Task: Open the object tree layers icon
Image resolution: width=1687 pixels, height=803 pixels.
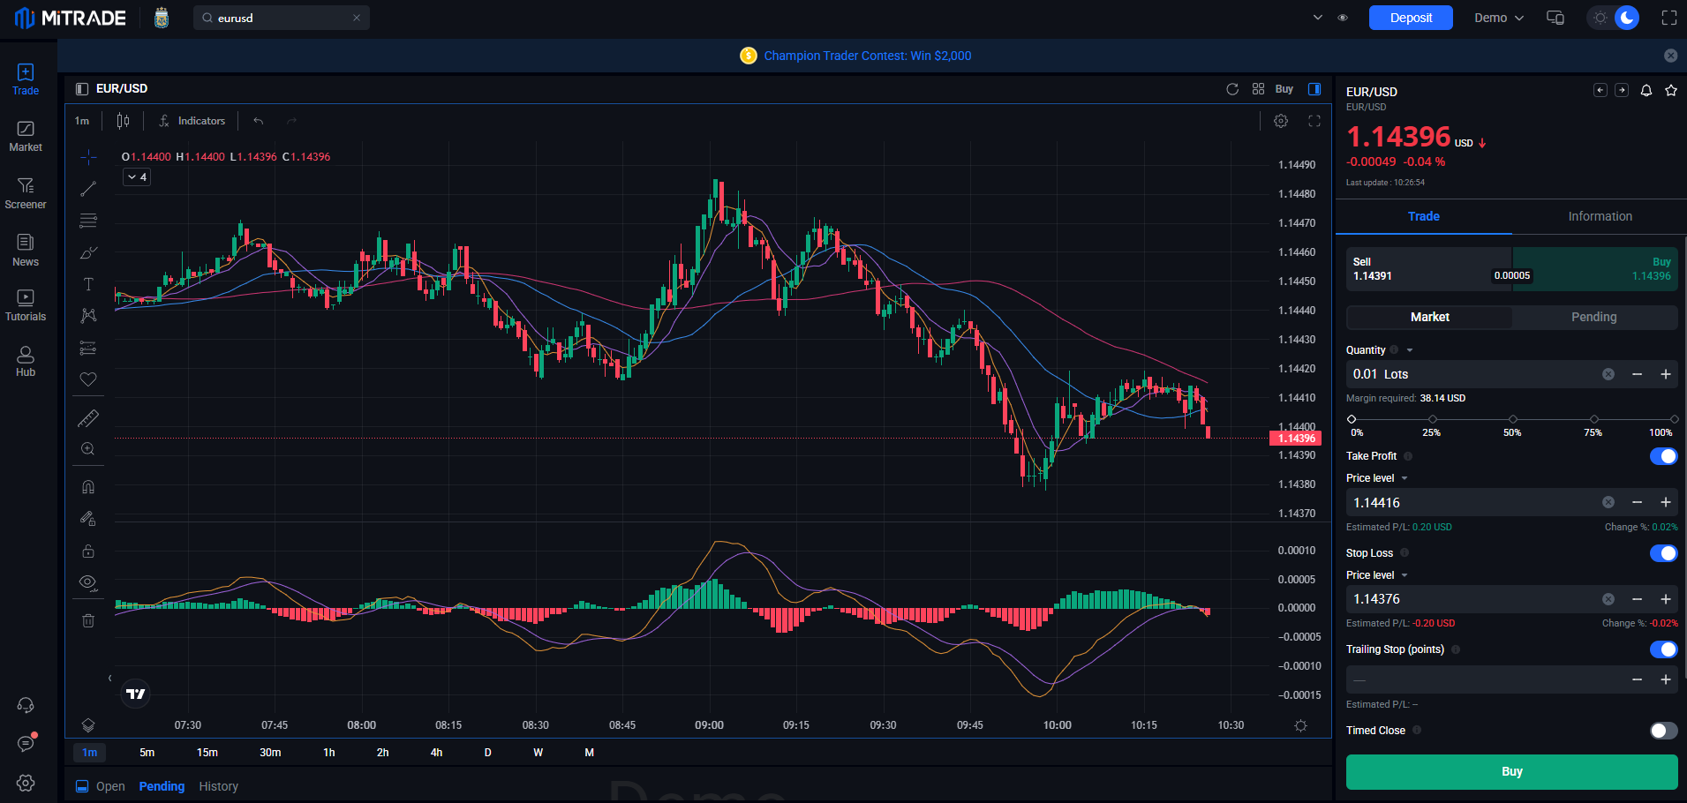Action: [88, 725]
